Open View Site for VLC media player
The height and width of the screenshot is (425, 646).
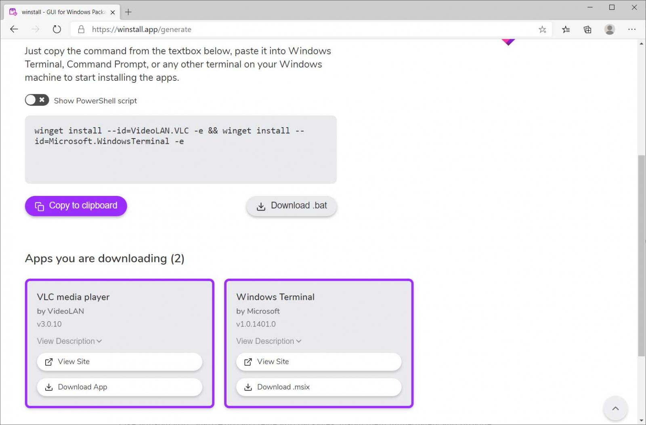(x=120, y=362)
